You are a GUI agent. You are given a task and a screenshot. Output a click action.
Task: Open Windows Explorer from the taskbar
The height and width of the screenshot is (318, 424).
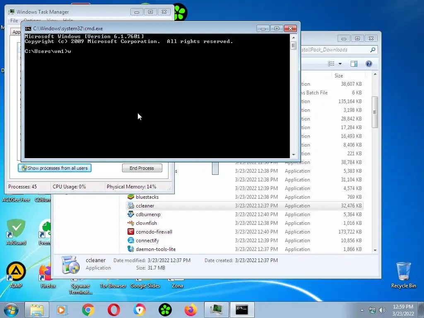tap(37, 310)
